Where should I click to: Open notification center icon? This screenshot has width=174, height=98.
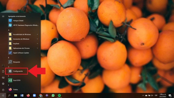click(x=170, y=95)
